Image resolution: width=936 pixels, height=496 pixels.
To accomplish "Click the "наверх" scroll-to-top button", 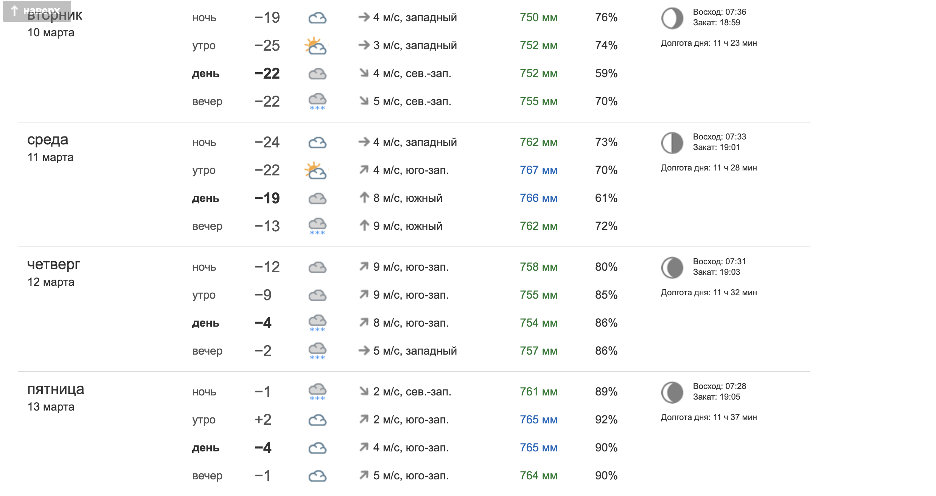I will pyautogui.click(x=37, y=11).
